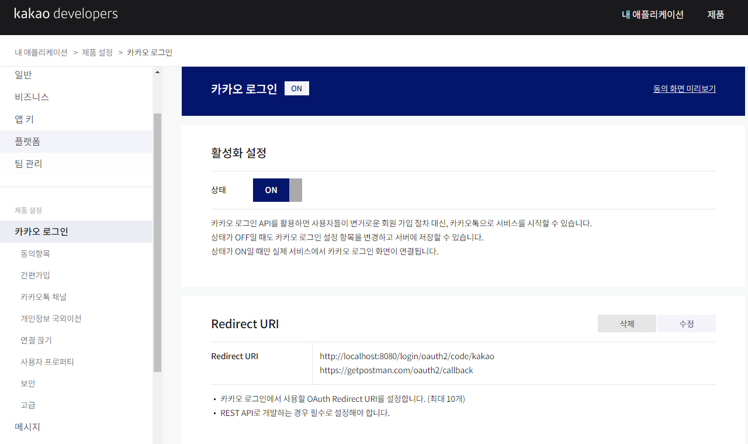Open 앱 키 sidebar item
The image size is (748, 444).
[76, 119]
